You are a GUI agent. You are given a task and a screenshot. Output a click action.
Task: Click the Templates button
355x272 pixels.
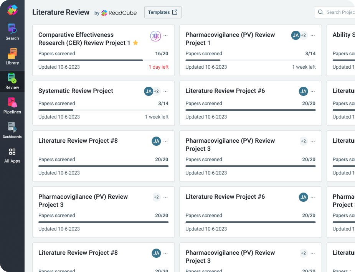(x=163, y=12)
